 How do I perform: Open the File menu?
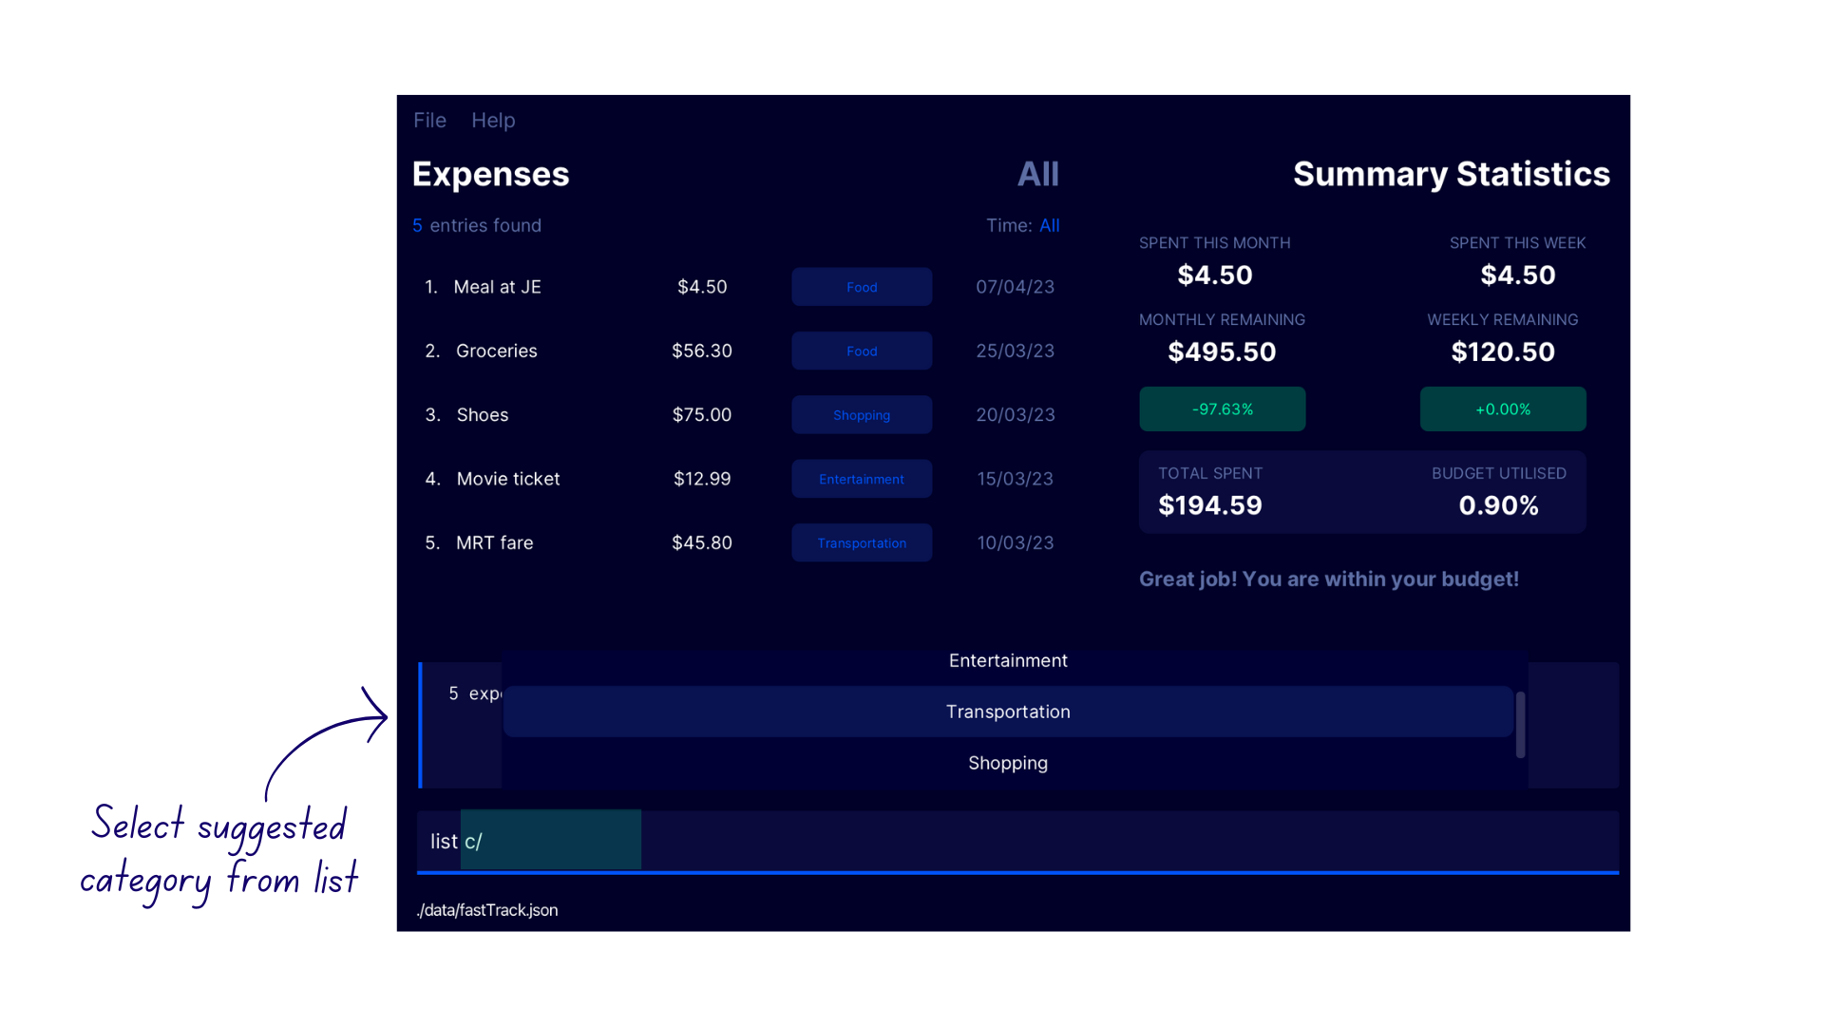click(429, 121)
